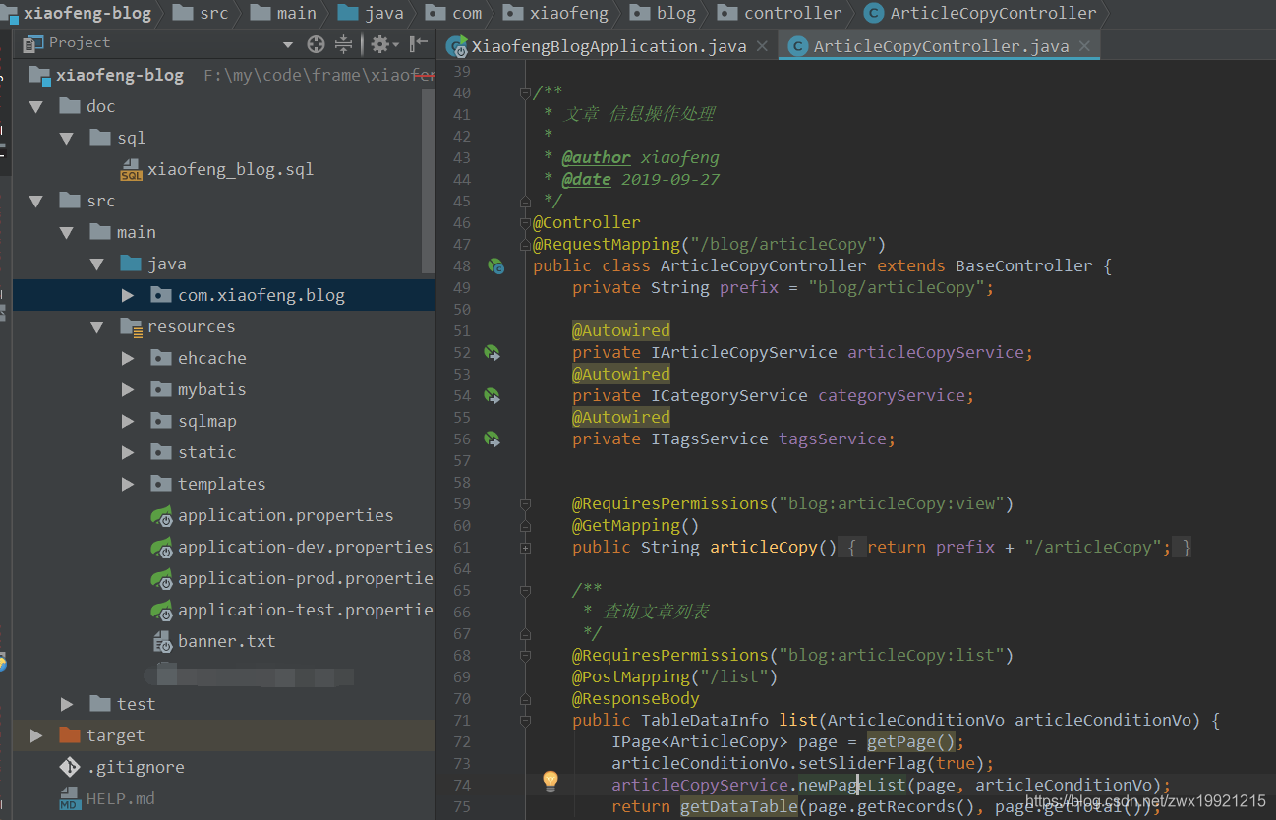Click the intention lightbulb on line 74
1276x820 pixels.
[x=551, y=783]
